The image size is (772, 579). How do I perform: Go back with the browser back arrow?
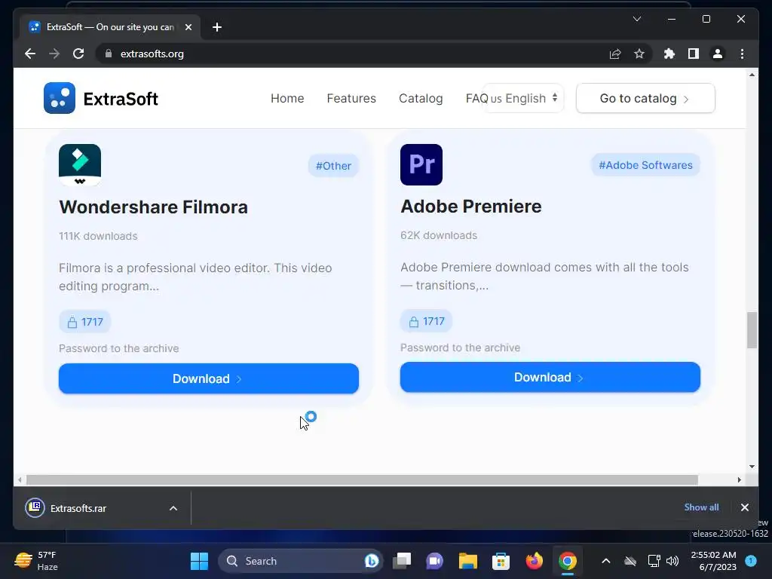pos(30,54)
